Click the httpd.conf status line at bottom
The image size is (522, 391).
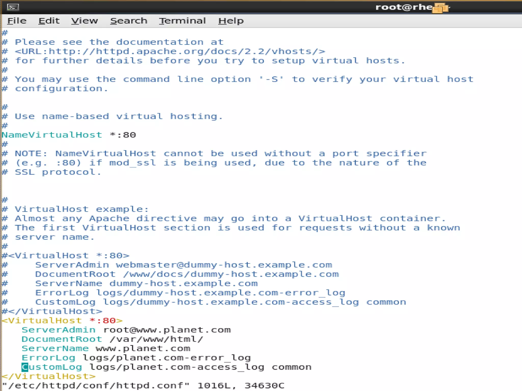(143, 386)
